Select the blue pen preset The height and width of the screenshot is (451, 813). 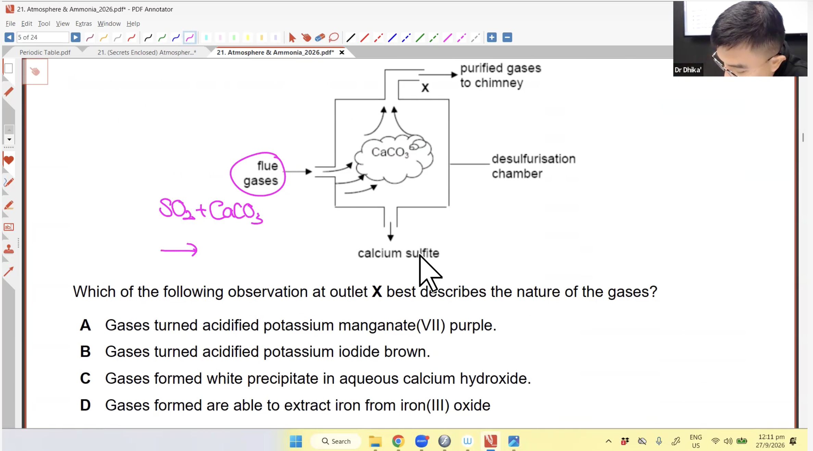pyautogui.click(x=176, y=38)
